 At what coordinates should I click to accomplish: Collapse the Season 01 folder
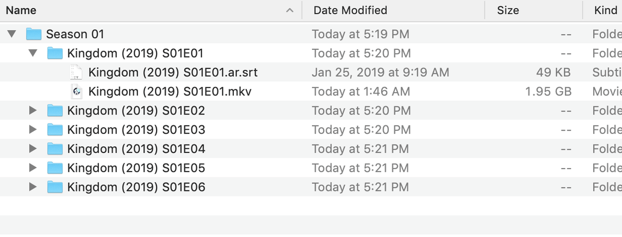[x=11, y=34]
